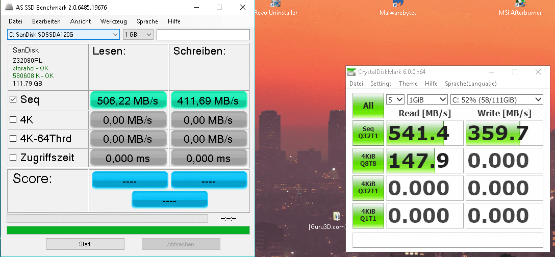Click the 411,69 MB/s Seq write result
This screenshot has height=257, width=555.
coord(209,100)
